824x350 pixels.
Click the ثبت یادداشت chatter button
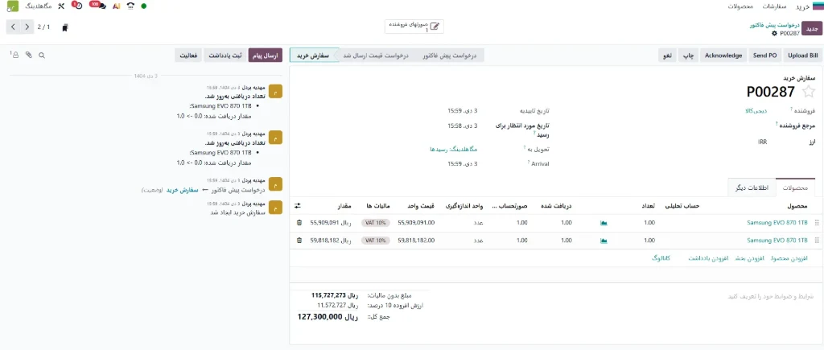click(x=225, y=56)
